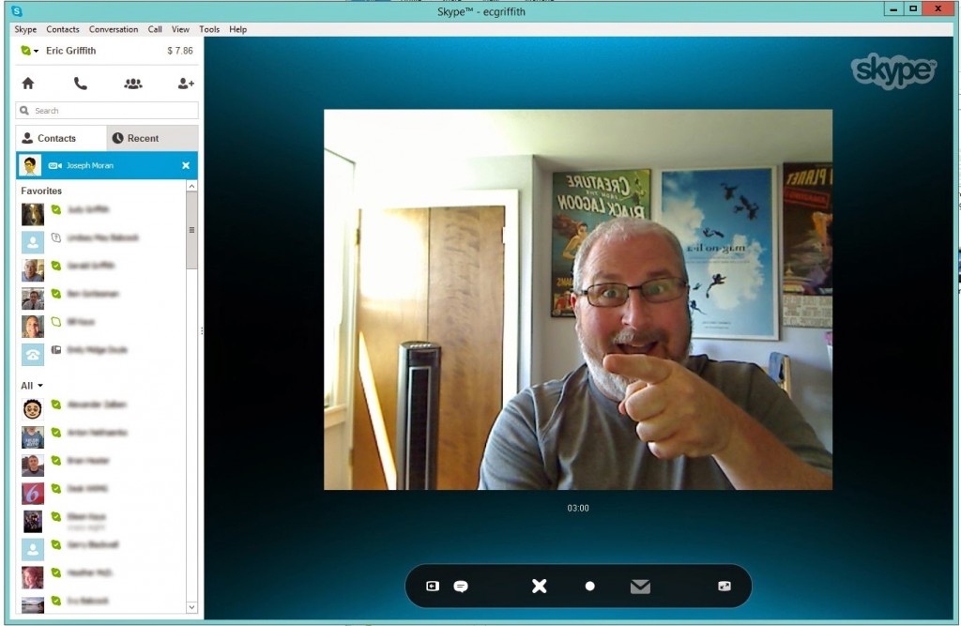Expand the All contacts filter dropdown
961x626 pixels.
[x=32, y=386]
